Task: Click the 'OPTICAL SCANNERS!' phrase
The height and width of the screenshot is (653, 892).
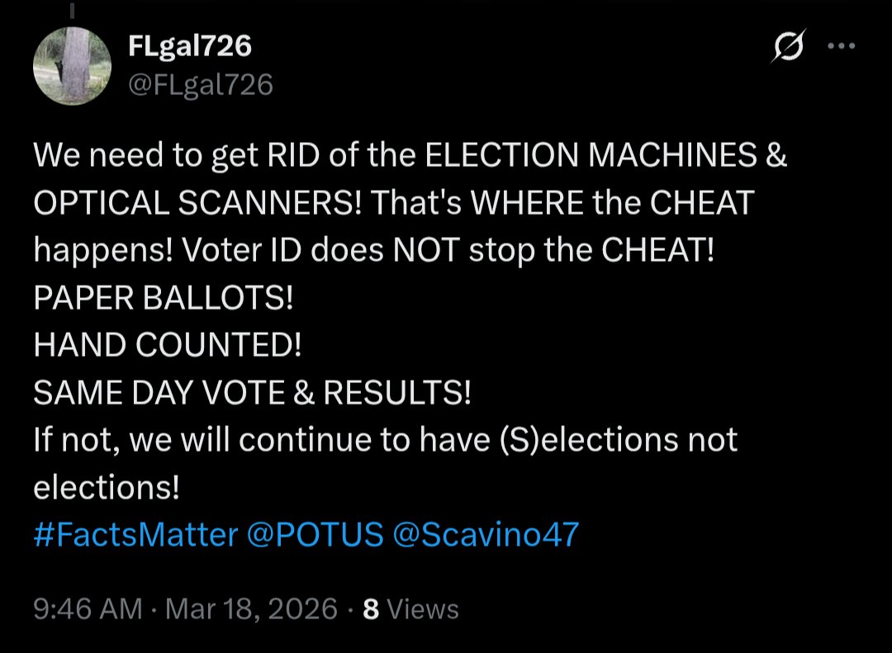Action: (x=197, y=203)
